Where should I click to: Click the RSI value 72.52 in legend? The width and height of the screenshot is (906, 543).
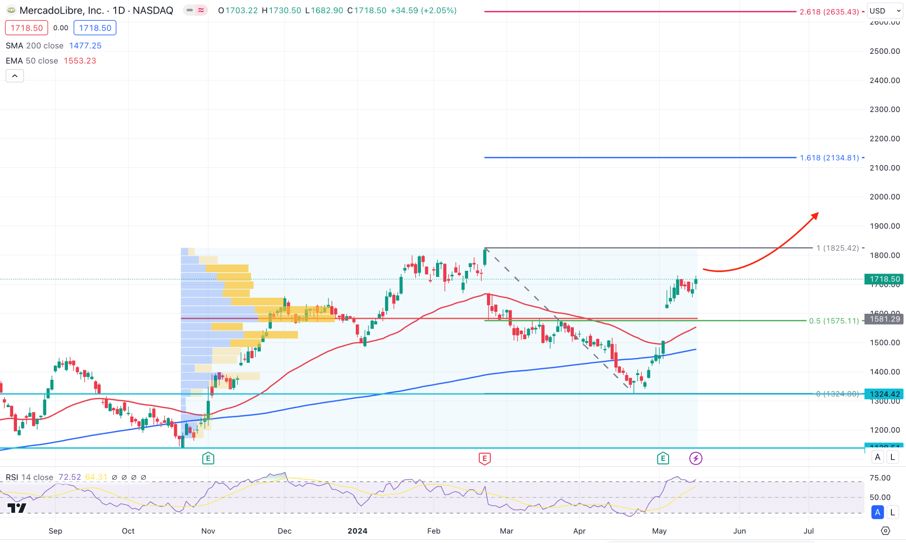point(70,477)
